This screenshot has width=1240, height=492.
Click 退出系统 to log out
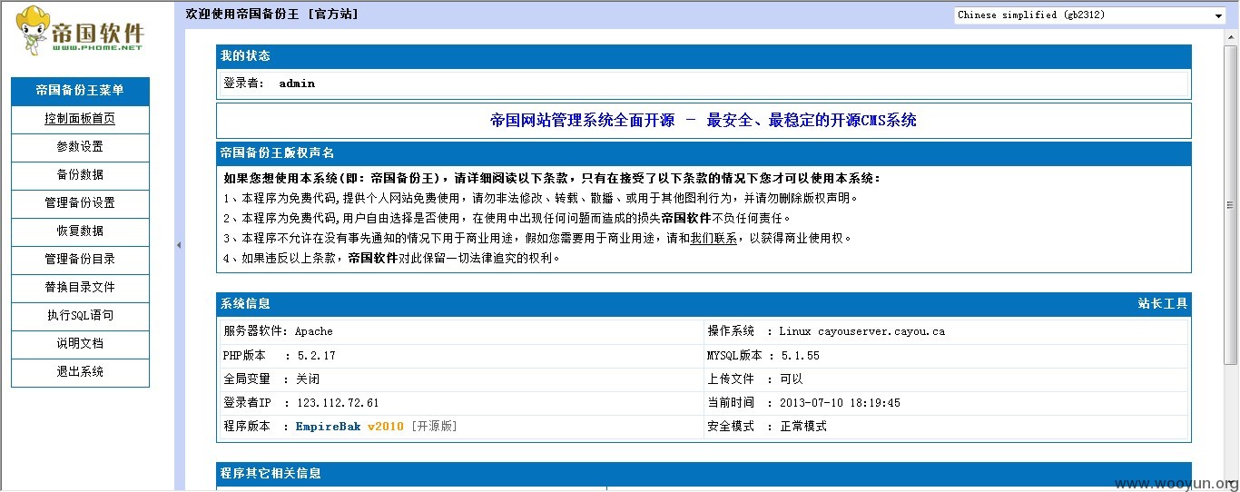(80, 372)
